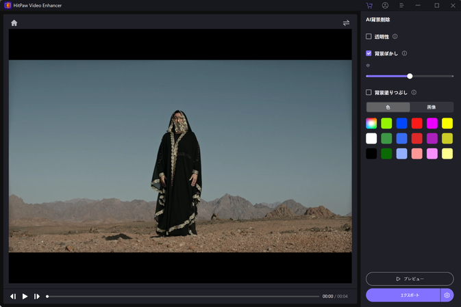Image resolution: width=461 pixels, height=307 pixels.
Task: Step to the next frame
Action: (37, 296)
